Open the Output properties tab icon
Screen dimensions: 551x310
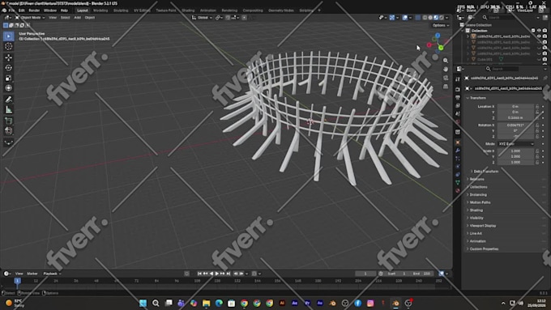click(458, 98)
